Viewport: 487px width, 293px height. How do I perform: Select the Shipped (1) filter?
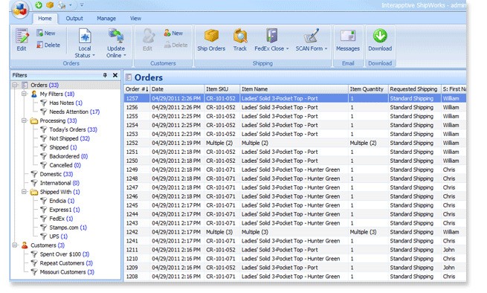pos(59,147)
